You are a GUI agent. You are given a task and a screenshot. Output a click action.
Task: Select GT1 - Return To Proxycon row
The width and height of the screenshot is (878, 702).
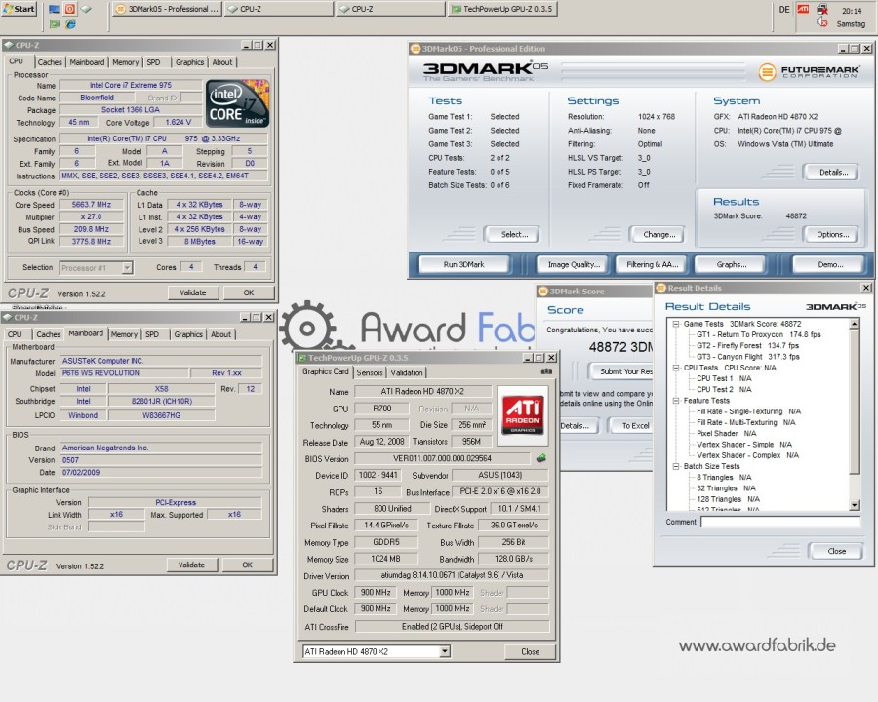pos(758,334)
